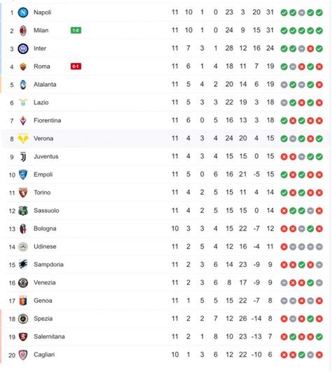This screenshot has width=332, height=372.
Task: Open the Fiorentina team link
Action: coord(47,120)
